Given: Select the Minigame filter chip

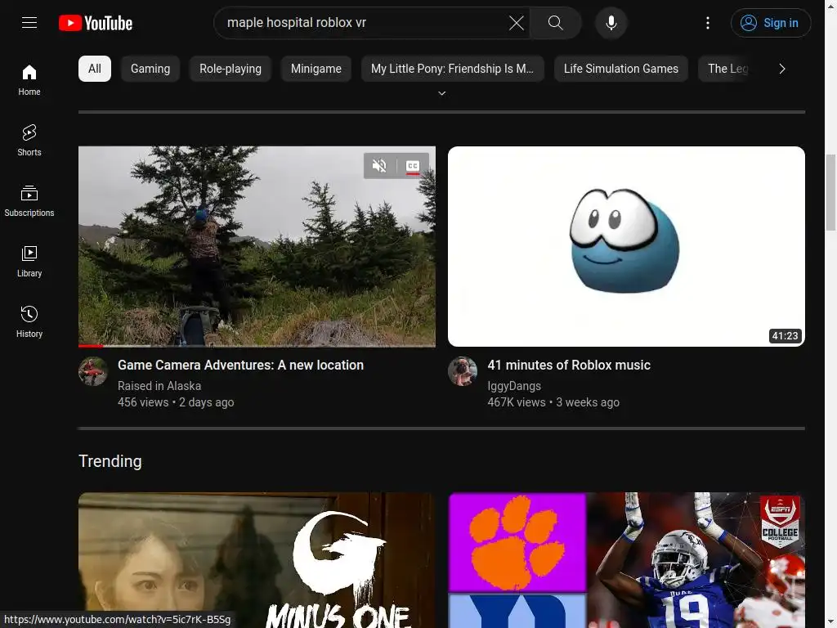Looking at the screenshot, I should [x=316, y=69].
